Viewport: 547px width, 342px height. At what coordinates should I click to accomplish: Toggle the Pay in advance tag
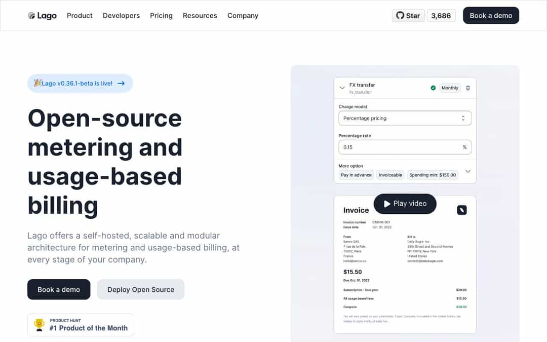[x=356, y=175]
